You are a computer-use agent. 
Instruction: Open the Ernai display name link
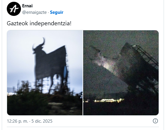pyautogui.click(x=27, y=6)
